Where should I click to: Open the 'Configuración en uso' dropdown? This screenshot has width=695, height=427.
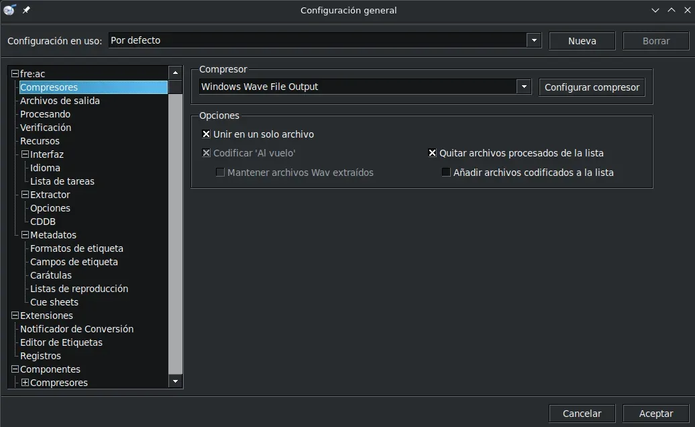point(533,40)
